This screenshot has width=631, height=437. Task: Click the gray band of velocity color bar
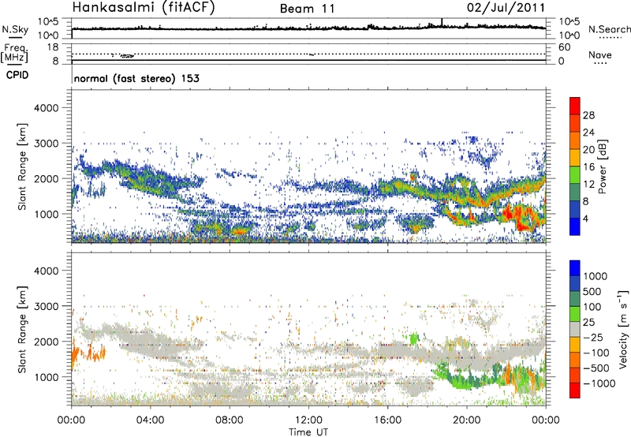click(575, 330)
